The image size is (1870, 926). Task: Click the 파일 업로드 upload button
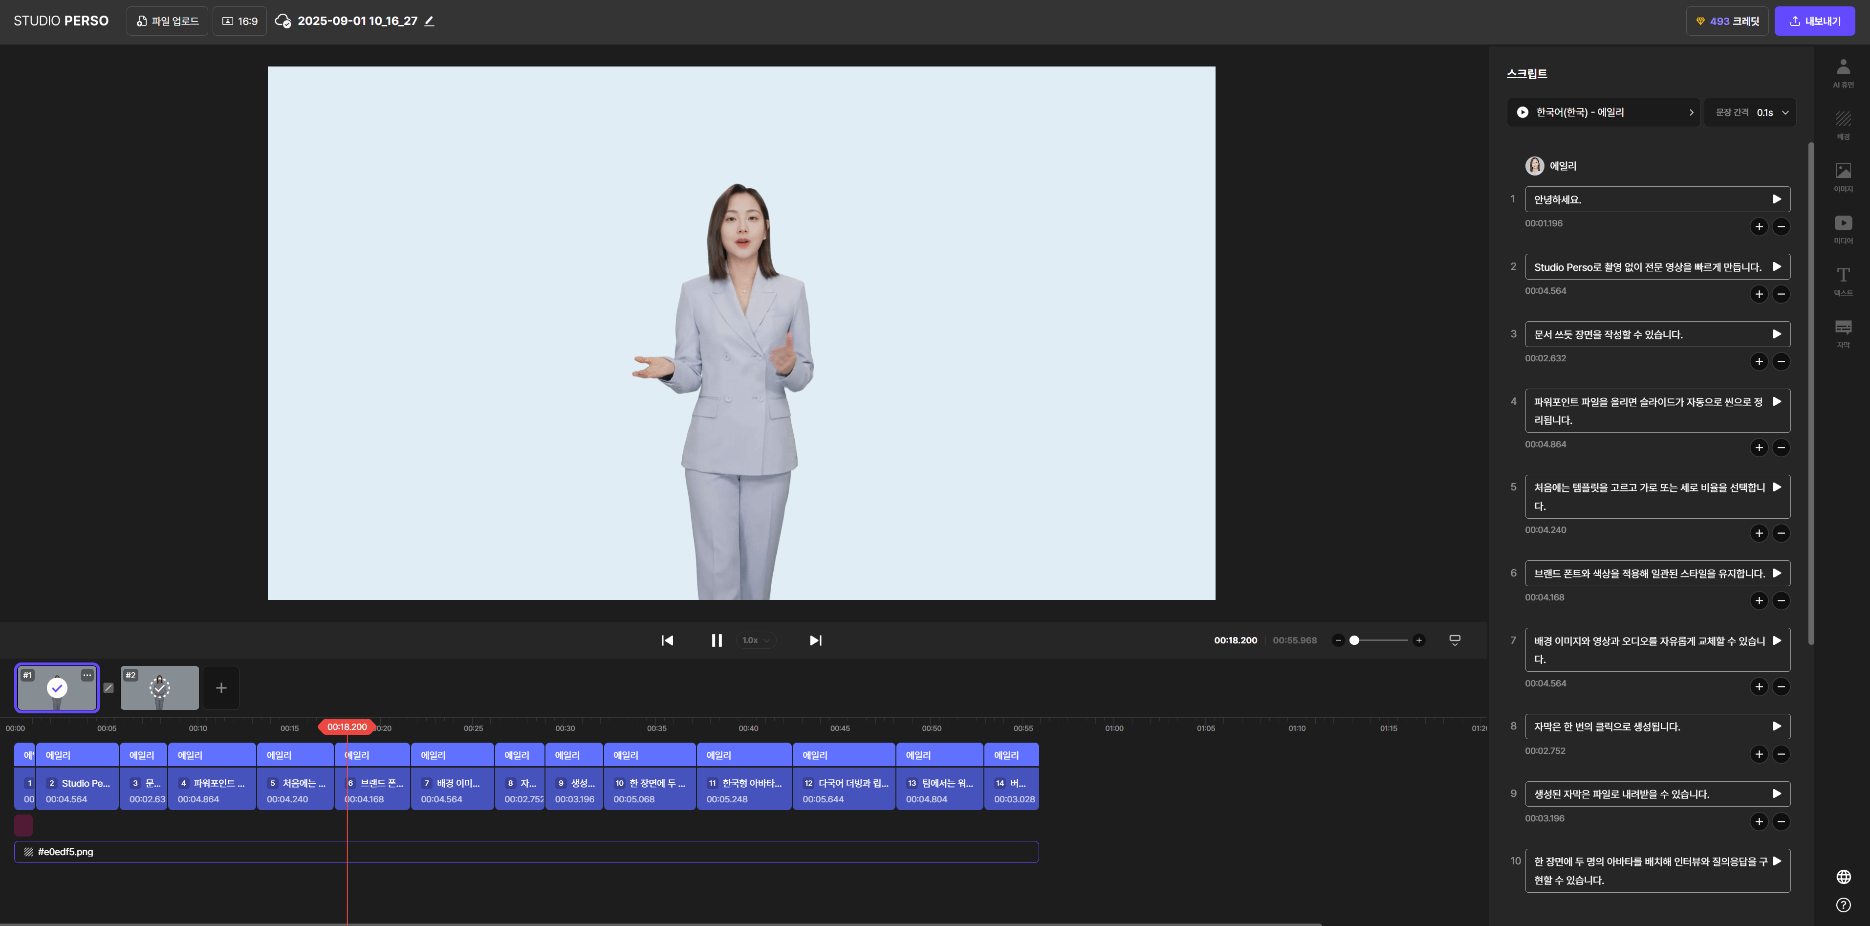pyautogui.click(x=167, y=21)
